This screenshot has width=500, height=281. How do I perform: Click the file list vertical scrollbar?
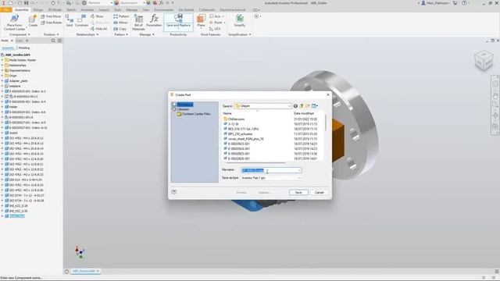(326, 123)
